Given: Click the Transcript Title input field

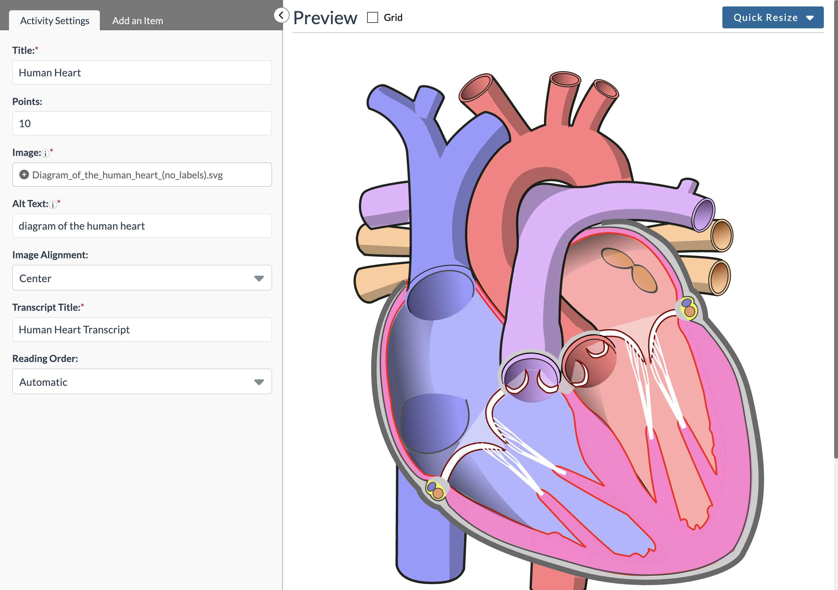Looking at the screenshot, I should tap(142, 329).
